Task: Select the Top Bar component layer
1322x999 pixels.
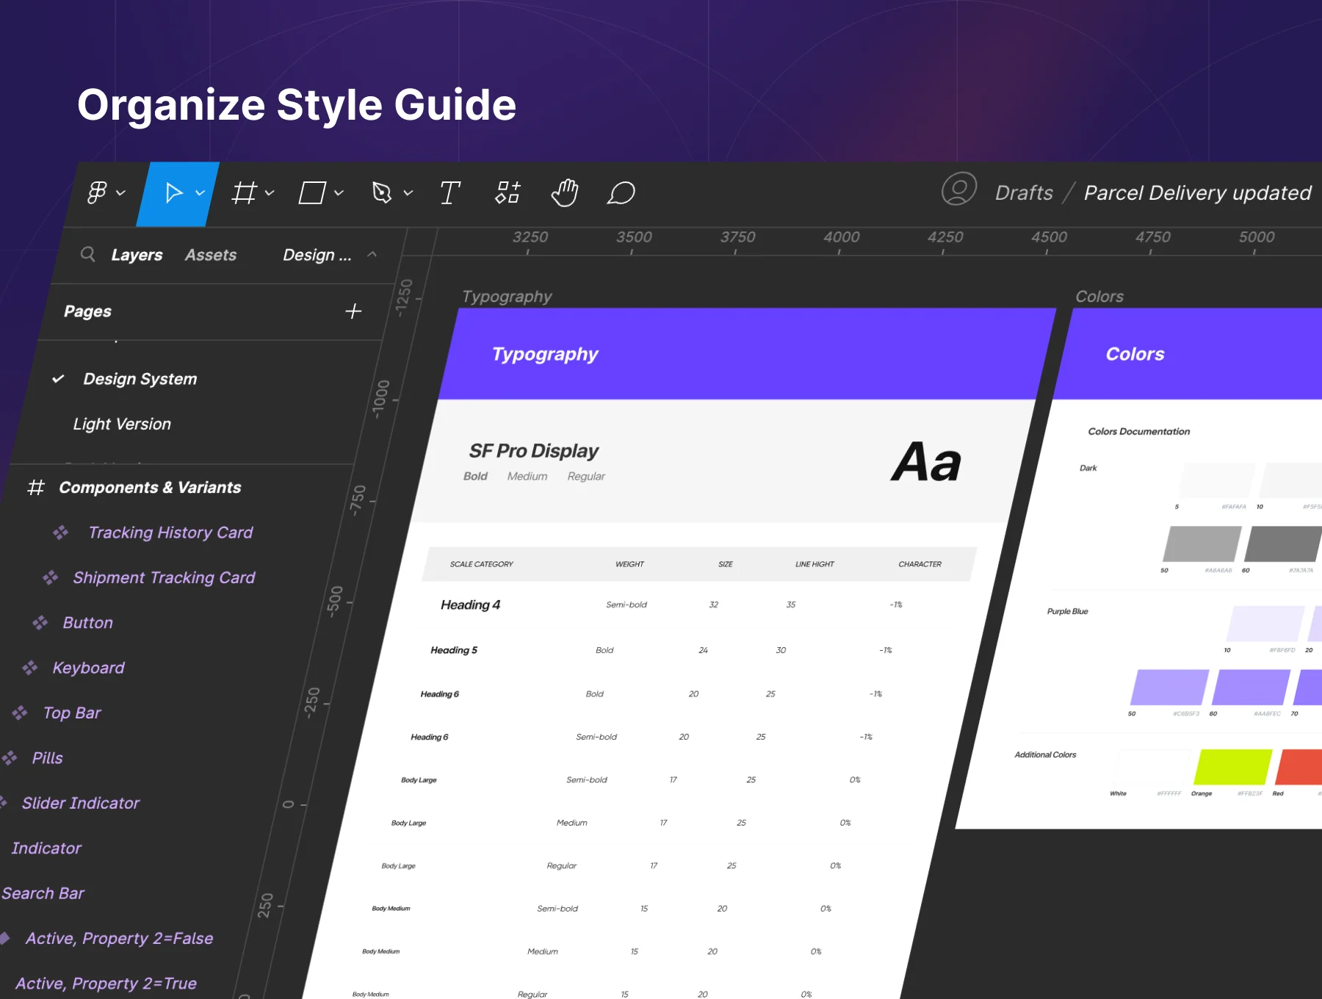Action: click(72, 713)
